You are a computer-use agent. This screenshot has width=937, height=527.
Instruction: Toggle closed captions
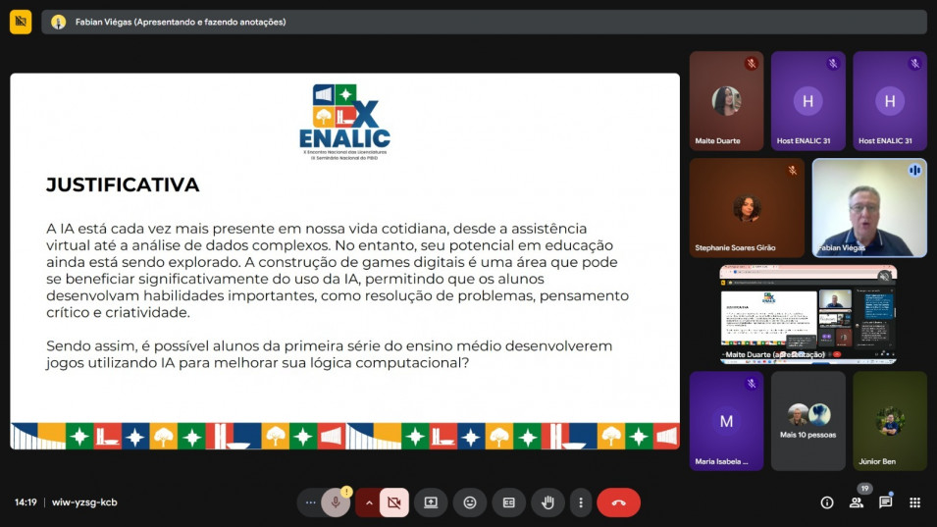[x=508, y=502]
